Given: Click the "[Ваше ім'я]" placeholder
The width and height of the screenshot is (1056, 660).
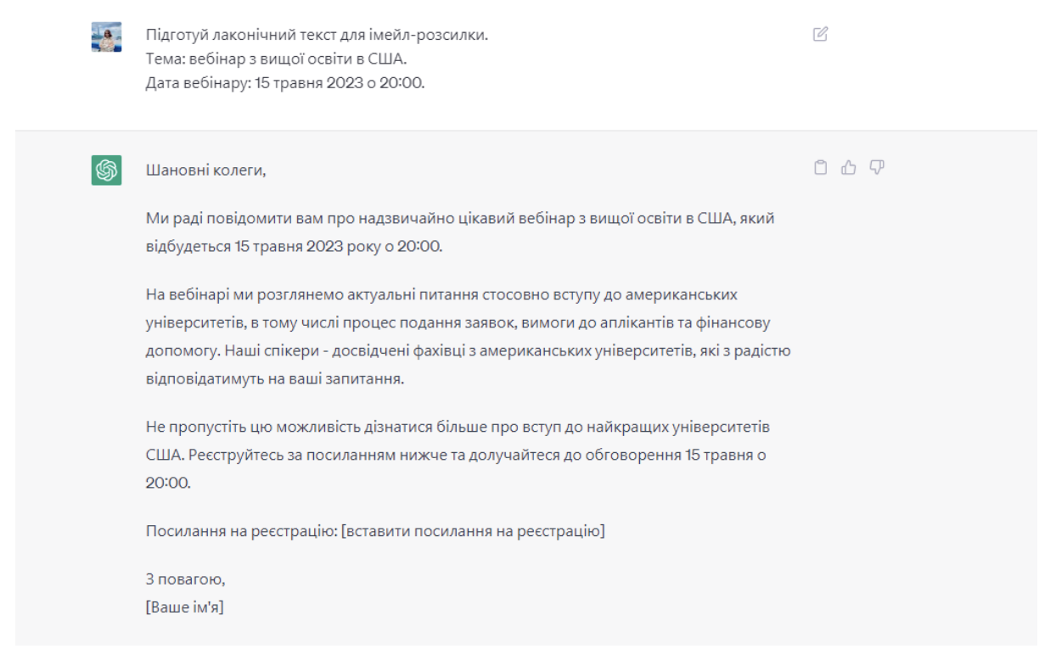Looking at the screenshot, I should 185,607.
